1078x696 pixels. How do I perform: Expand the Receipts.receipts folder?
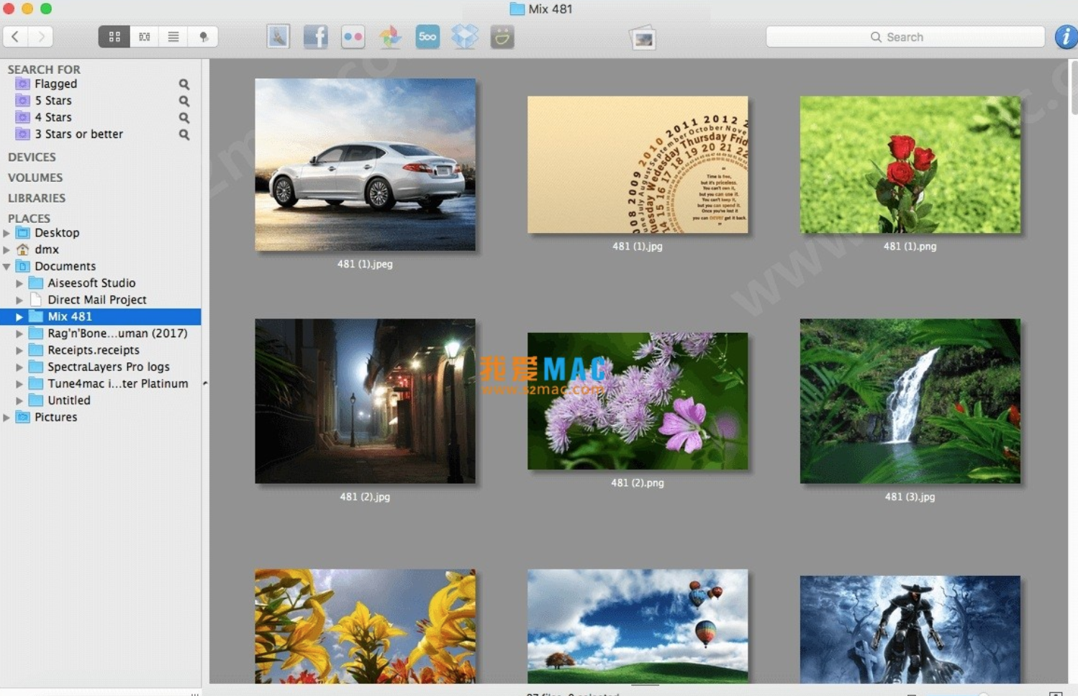pos(19,350)
